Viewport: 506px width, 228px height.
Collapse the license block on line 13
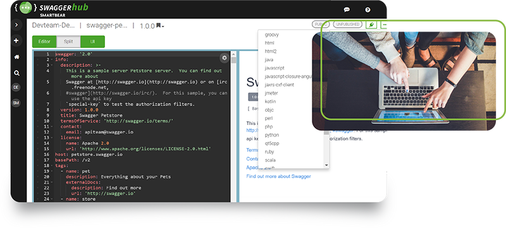(52, 138)
